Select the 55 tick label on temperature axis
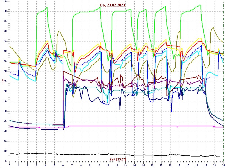Screen dimensions: 225x168 click(5, 61)
